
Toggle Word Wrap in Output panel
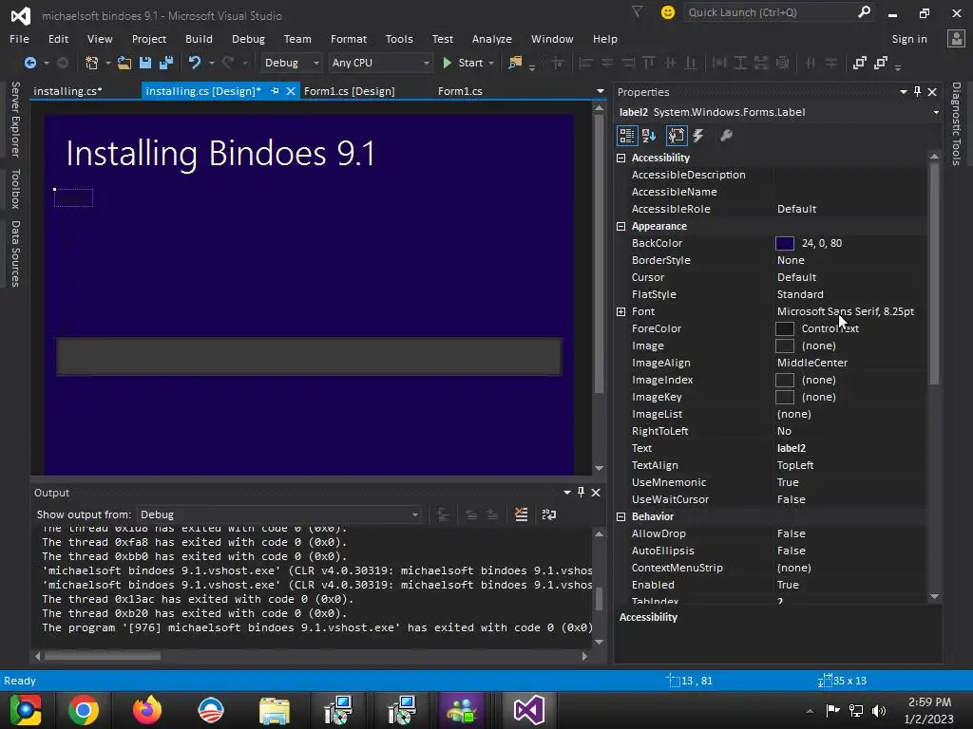(x=549, y=514)
